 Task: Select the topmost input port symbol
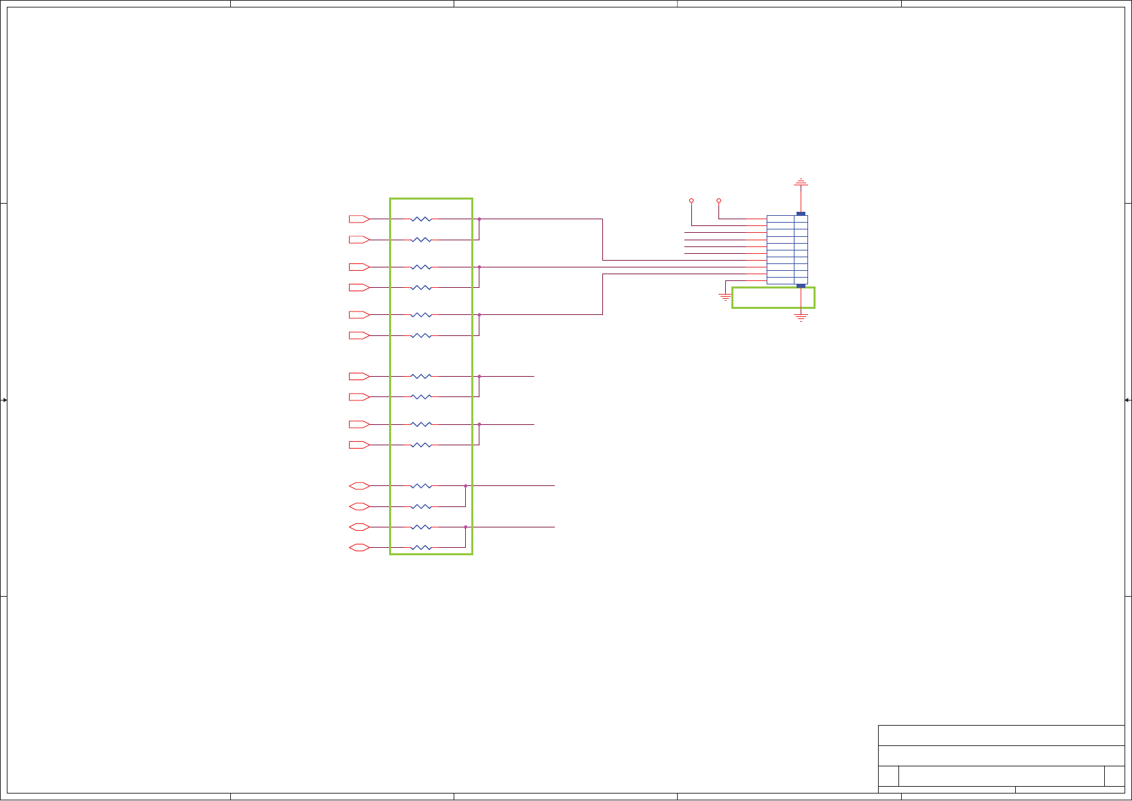[x=359, y=219]
